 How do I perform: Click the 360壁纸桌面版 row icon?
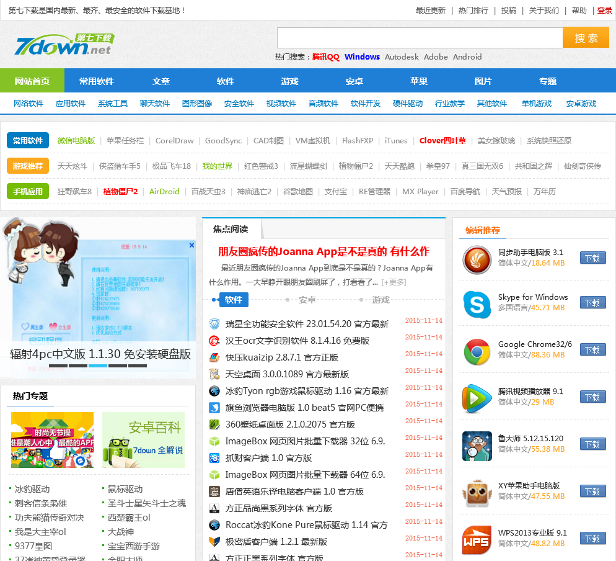click(x=214, y=424)
